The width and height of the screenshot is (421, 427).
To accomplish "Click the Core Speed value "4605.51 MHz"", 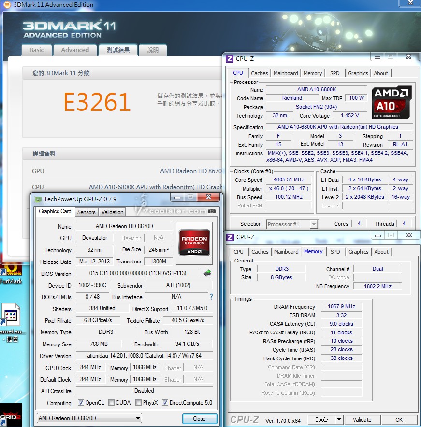I will (289, 180).
